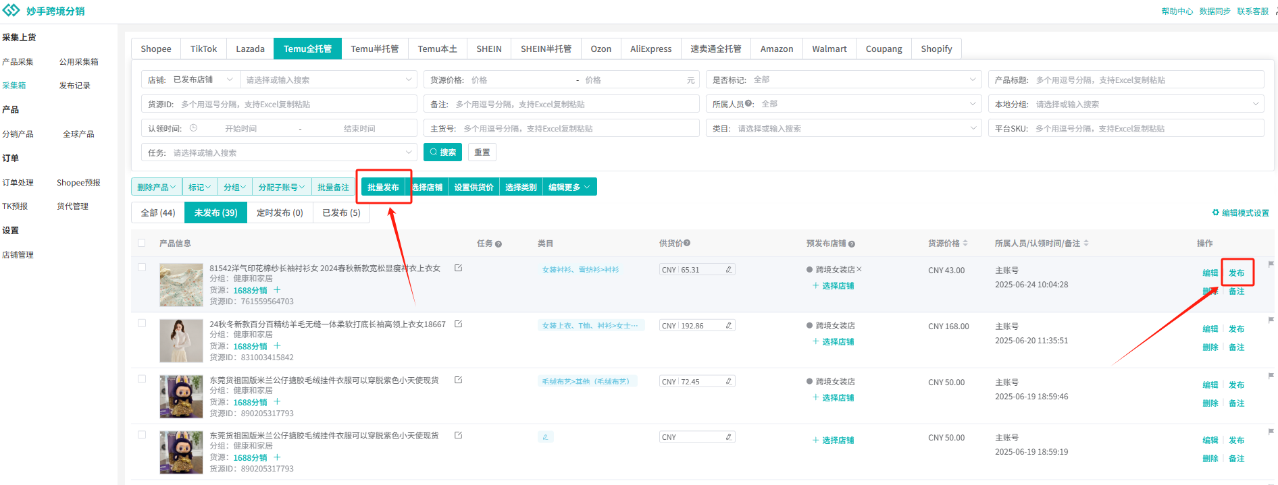The height and width of the screenshot is (485, 1278).
Task: Click pencil icon in the 72.45 supply price field
Action: coord(729,381)
